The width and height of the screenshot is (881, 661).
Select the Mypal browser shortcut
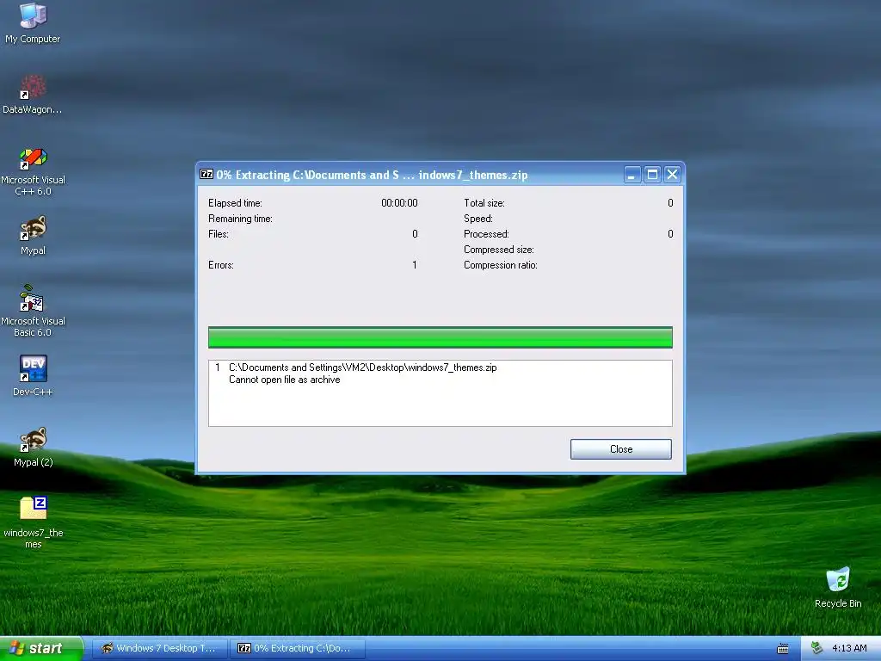(33, 235)
